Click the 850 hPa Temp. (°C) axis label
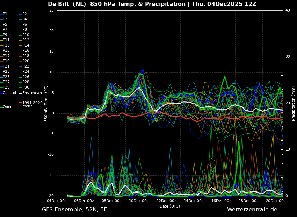Viewport: 297px width, 217px height. pyautogui.click(x=46, y=104)
